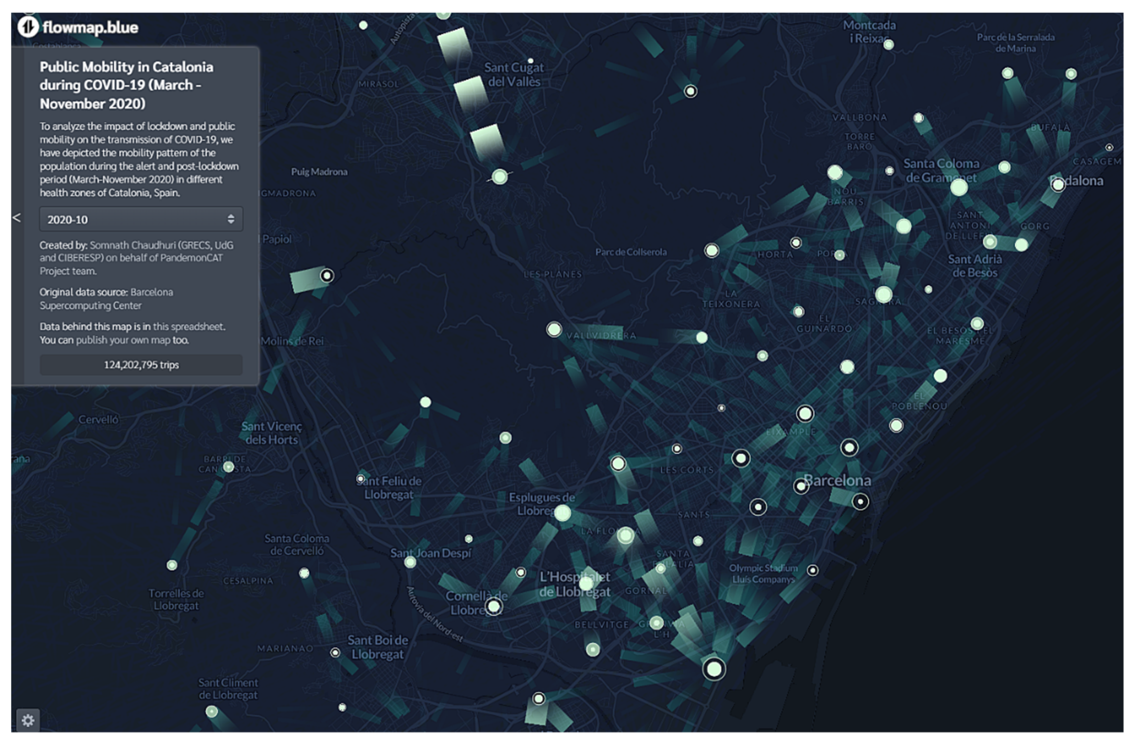Collapse the info panel with left chevron
The width and height of the screenshot is (1135, 743).
pyautogui.click(x=17, y=218)
